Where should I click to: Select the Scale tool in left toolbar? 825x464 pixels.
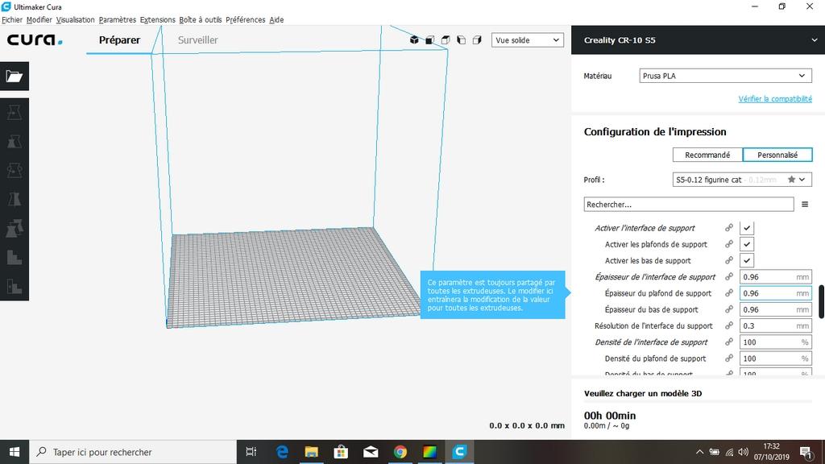coord(15,141)
